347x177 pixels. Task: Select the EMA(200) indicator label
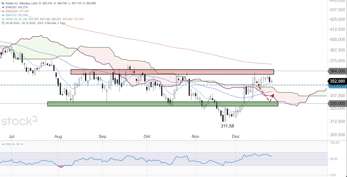[x=12, y=11]
